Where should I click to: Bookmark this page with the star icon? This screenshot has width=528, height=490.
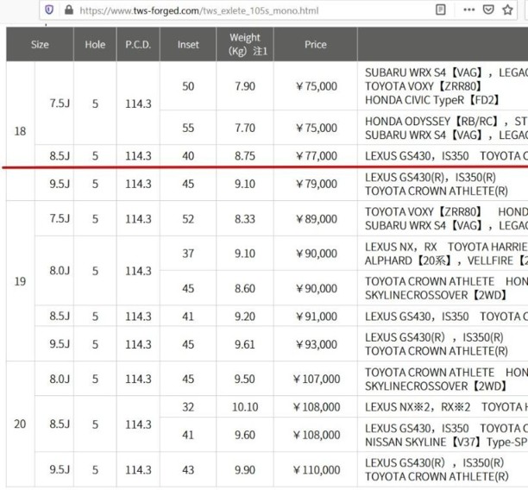point(507,9)
